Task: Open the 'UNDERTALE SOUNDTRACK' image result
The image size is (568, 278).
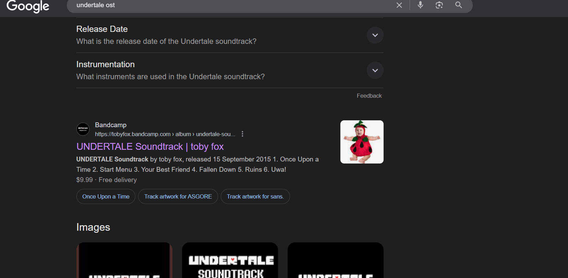Action: (230, 260)
